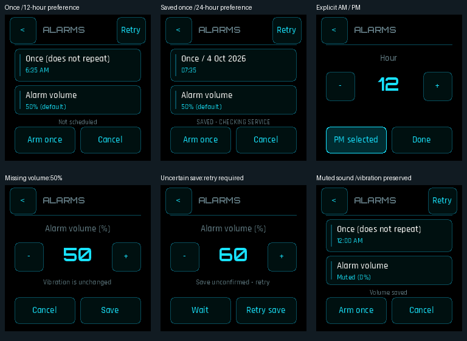Click Cancel in 12-hour preference panel
Viewport: 467px width, 341px height.
tap(111, 140)
